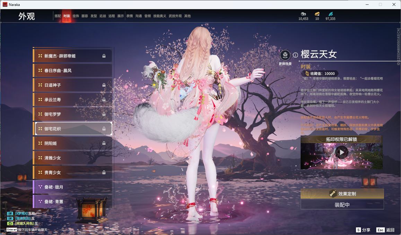The width and height of the screenshot is (401, 235).
Task: Select the 御宅罗梦 outfit
Action: pyautogui.click(x=72, y=114)
